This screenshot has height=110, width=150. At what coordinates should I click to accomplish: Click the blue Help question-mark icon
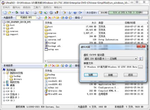click(75, 13)
